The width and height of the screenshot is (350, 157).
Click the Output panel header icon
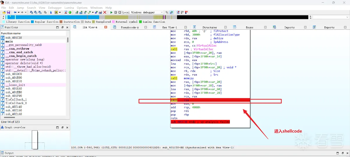click(x=2, y=153)
